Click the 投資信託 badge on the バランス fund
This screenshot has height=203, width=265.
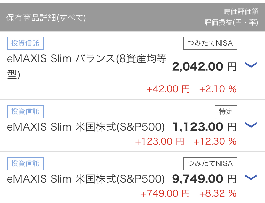coord(25,44)
